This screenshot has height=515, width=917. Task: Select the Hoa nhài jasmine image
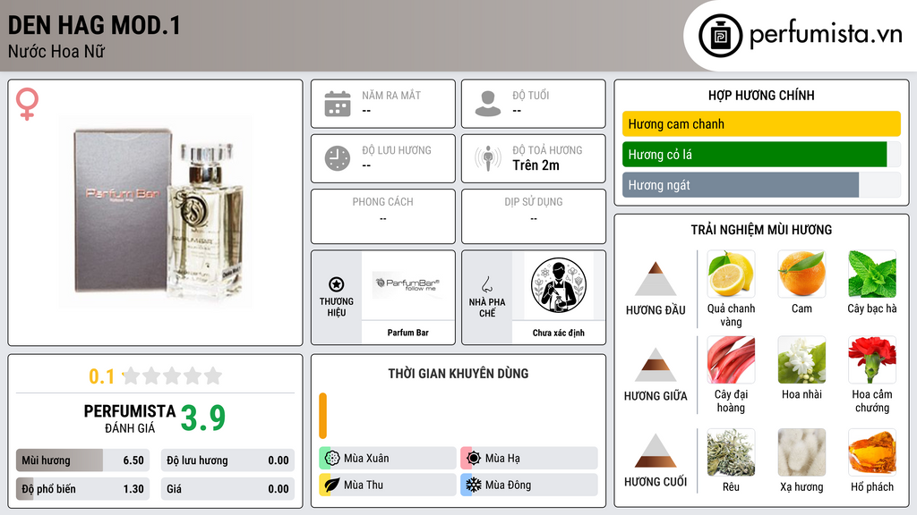point(801,359)
